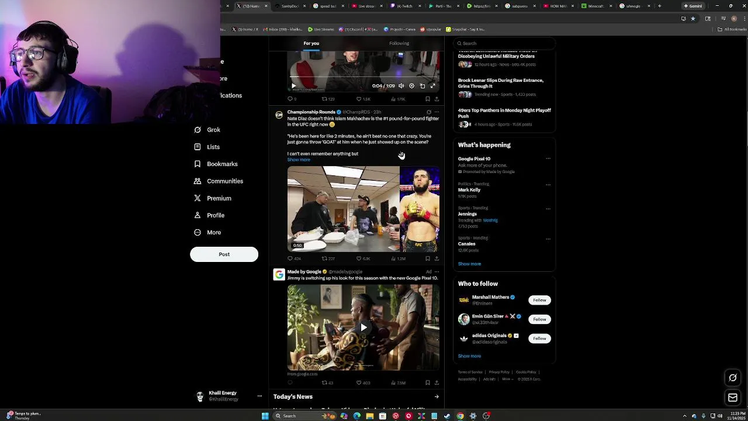Switch to the Following tab
Screen dimensions: 748x421
point(399,43)
